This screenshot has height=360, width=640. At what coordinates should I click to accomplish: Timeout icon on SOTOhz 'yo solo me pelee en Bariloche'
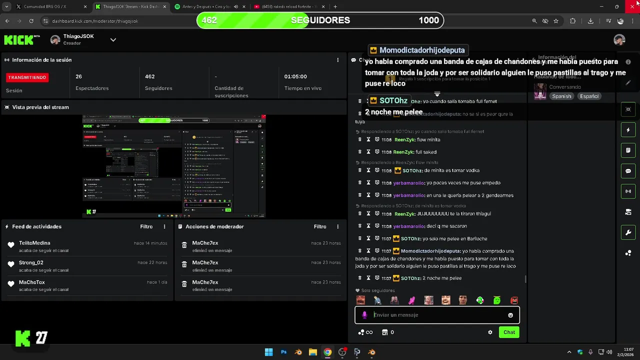point(368,238)
